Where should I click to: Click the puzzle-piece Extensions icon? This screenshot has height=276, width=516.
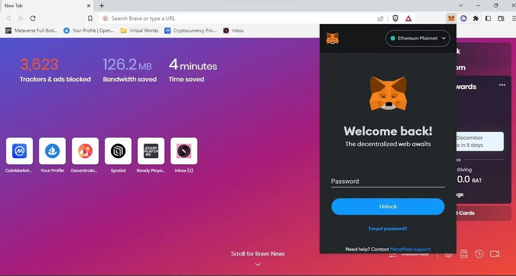pos(475,18)
